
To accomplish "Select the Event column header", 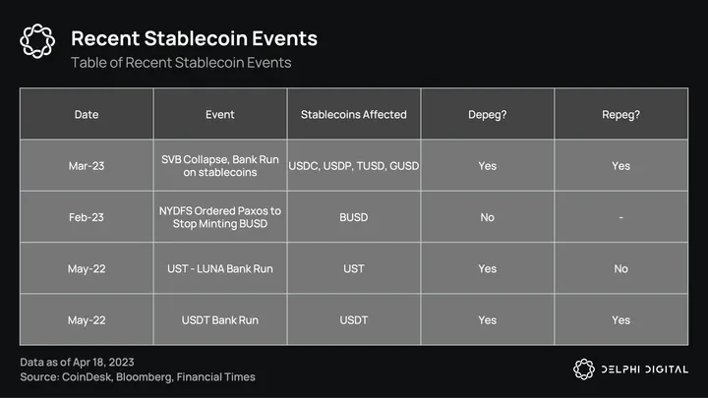I will coord(220,114).
